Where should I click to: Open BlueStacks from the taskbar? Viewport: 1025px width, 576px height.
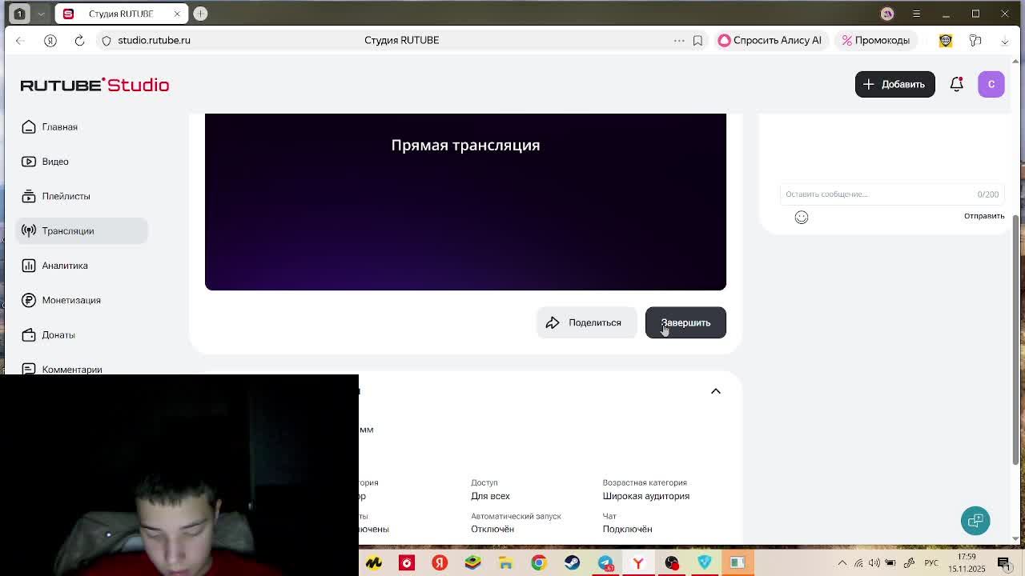472,563
